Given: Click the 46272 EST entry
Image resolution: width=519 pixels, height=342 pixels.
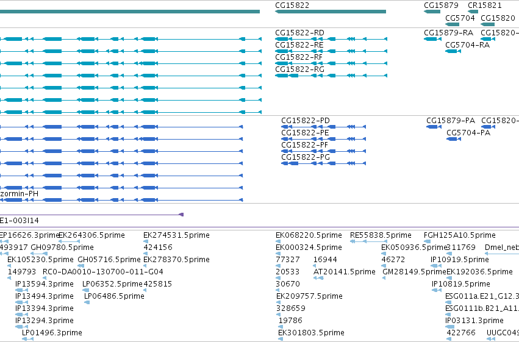Looking at the screenshot, I should click(393, 260).
